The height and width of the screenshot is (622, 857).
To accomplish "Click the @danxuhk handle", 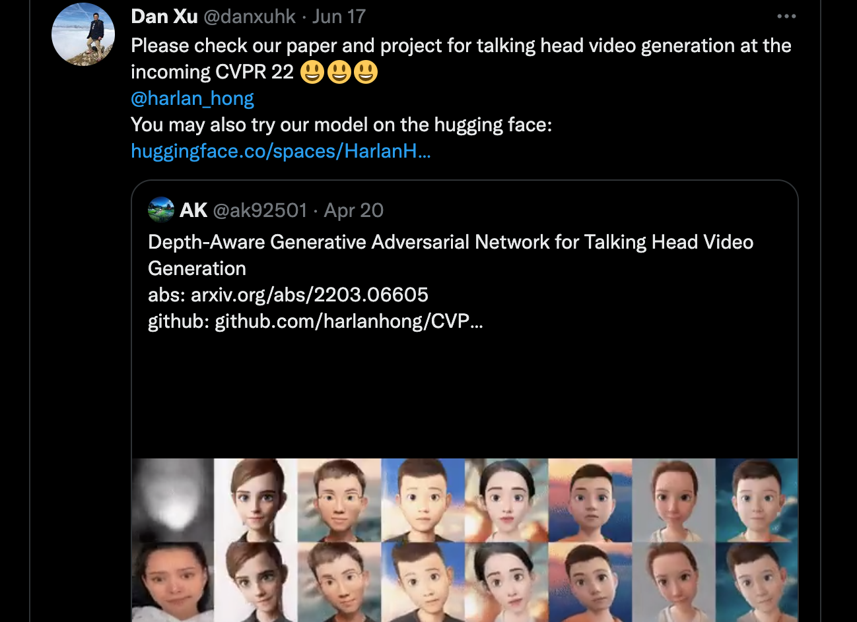I will (x=250, y=16).
